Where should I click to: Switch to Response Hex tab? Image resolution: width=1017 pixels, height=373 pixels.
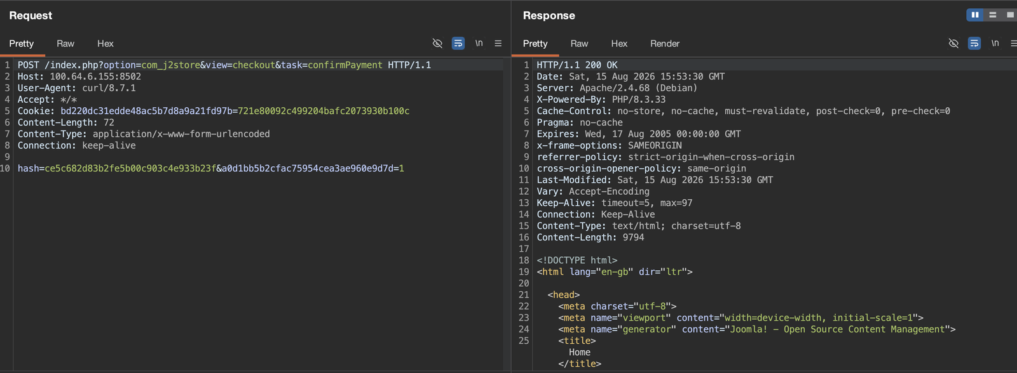(619, 43)
